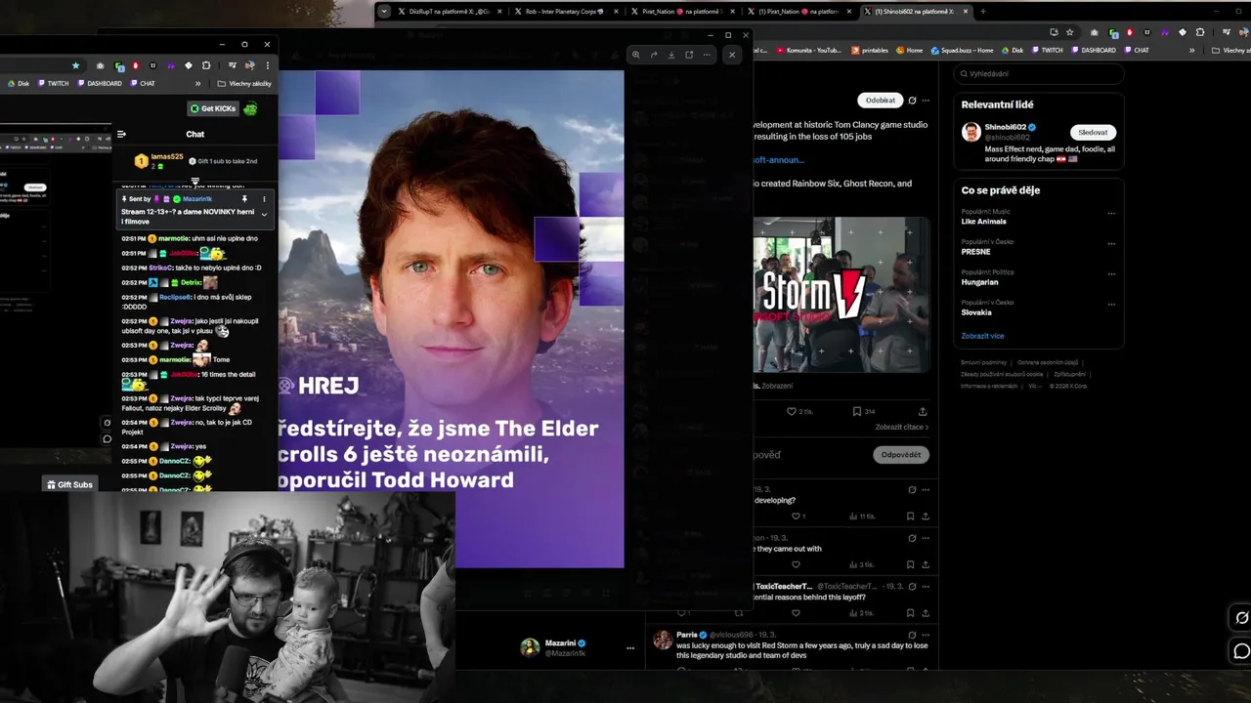Image resolution: width=1251 pixels, height=703 pixels.
Task: Collapse chat using arrow-lines icon
Action: [121, 134]
